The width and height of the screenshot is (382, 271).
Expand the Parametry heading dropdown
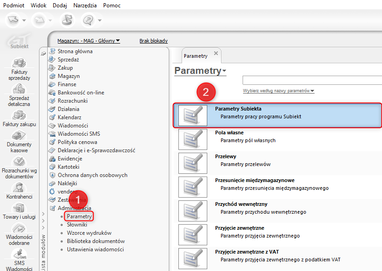[x=224, y=72]
